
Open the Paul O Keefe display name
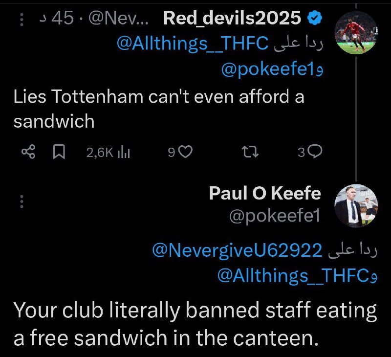tap(265, 194)
